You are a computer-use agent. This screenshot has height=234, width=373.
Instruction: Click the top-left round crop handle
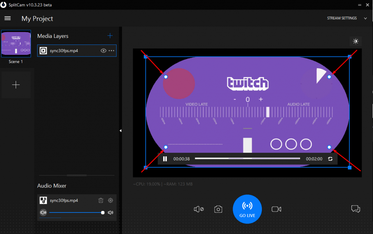[166, 77]
